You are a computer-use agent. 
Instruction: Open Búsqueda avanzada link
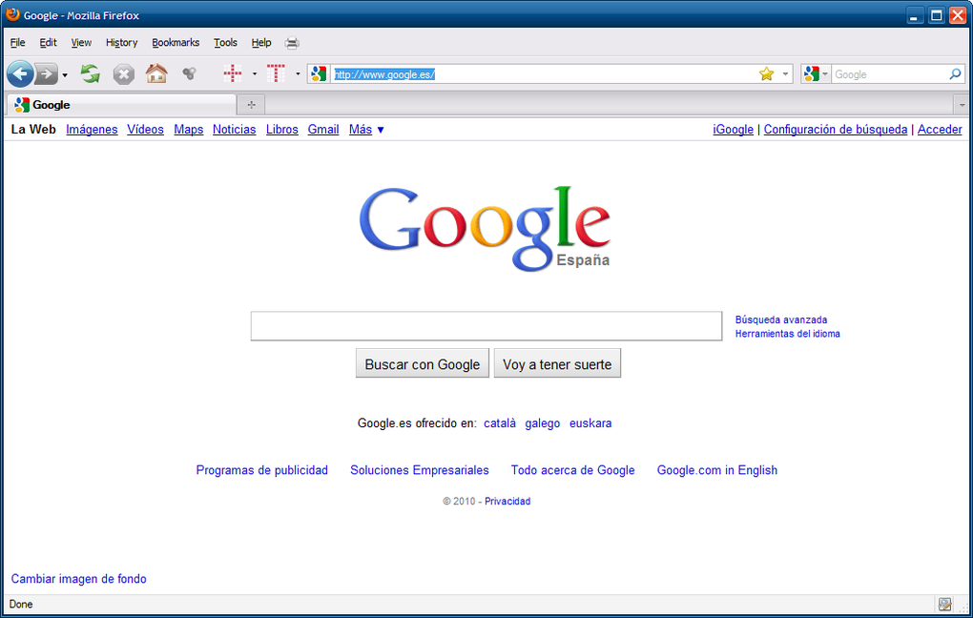780,319
